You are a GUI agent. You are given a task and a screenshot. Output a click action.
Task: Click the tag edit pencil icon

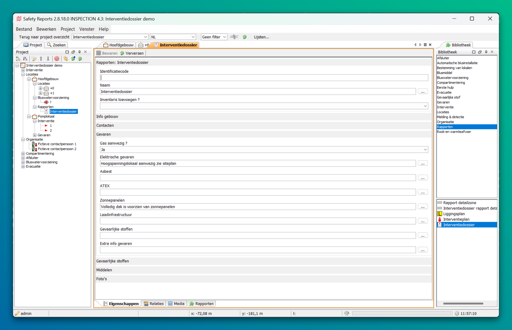tap(34, 59)
